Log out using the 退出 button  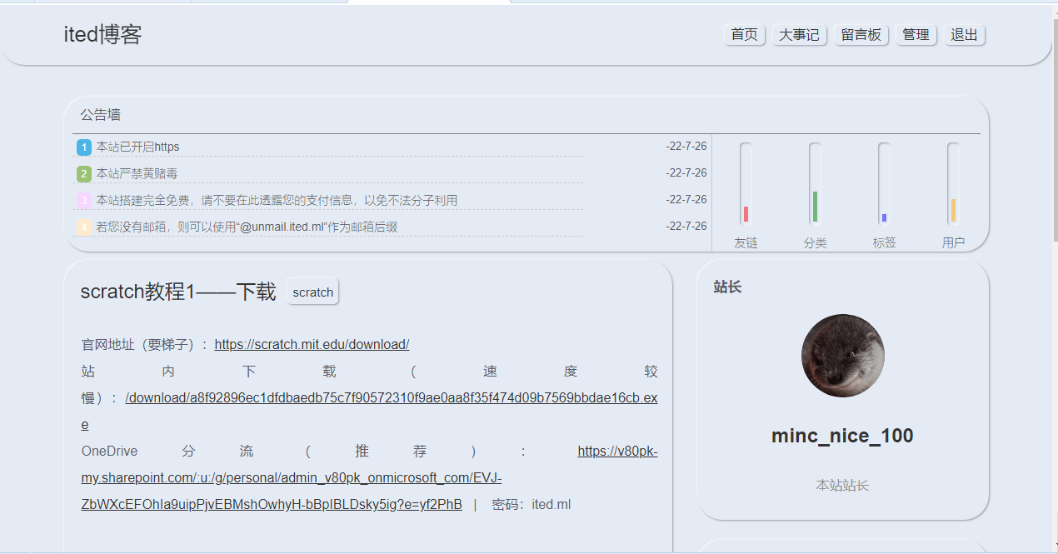[964, 35]
